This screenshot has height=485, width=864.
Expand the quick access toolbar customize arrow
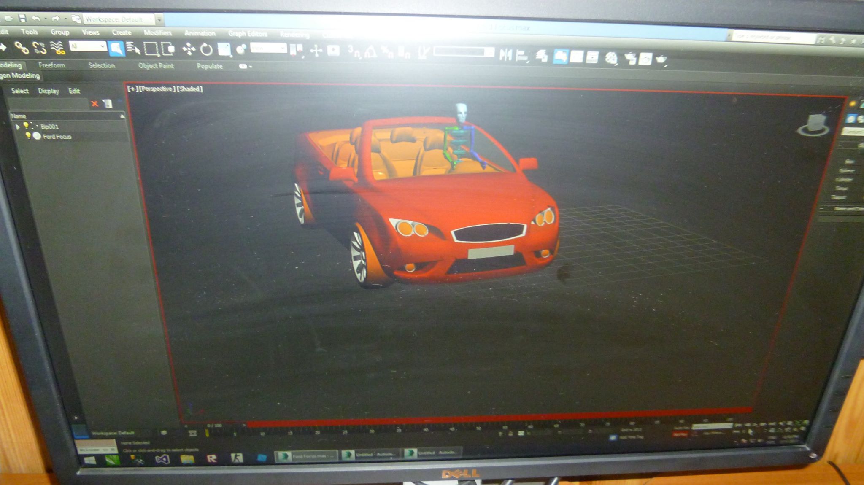pyautogui.click(x=159, y=19)
